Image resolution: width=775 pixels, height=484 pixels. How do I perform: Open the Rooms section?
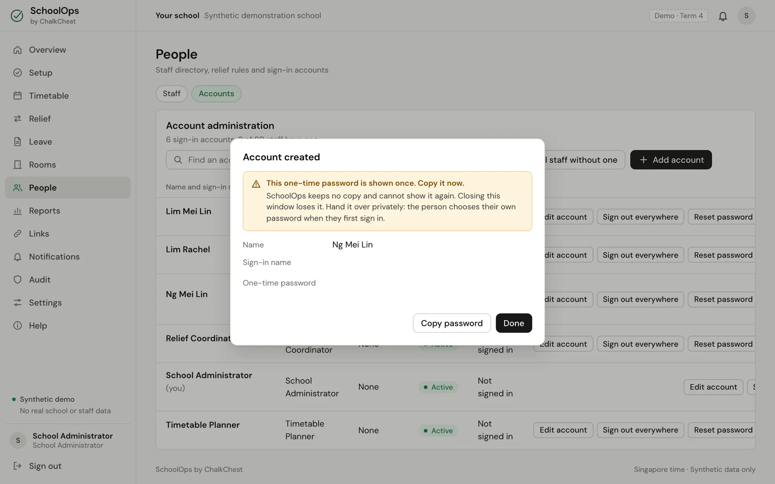(68, 165)
